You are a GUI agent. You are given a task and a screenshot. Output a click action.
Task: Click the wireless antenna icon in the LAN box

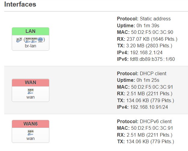(40, 40)
